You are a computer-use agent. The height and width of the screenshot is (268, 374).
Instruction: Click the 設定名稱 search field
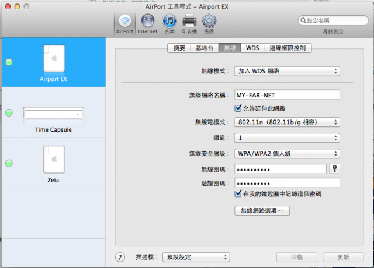pos(333,20)
